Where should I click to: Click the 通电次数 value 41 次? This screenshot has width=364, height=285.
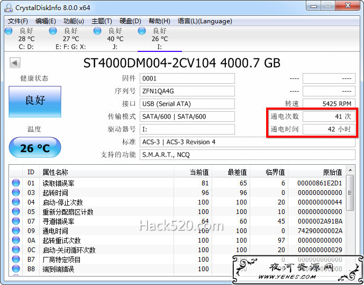click(x=329, y=117)
